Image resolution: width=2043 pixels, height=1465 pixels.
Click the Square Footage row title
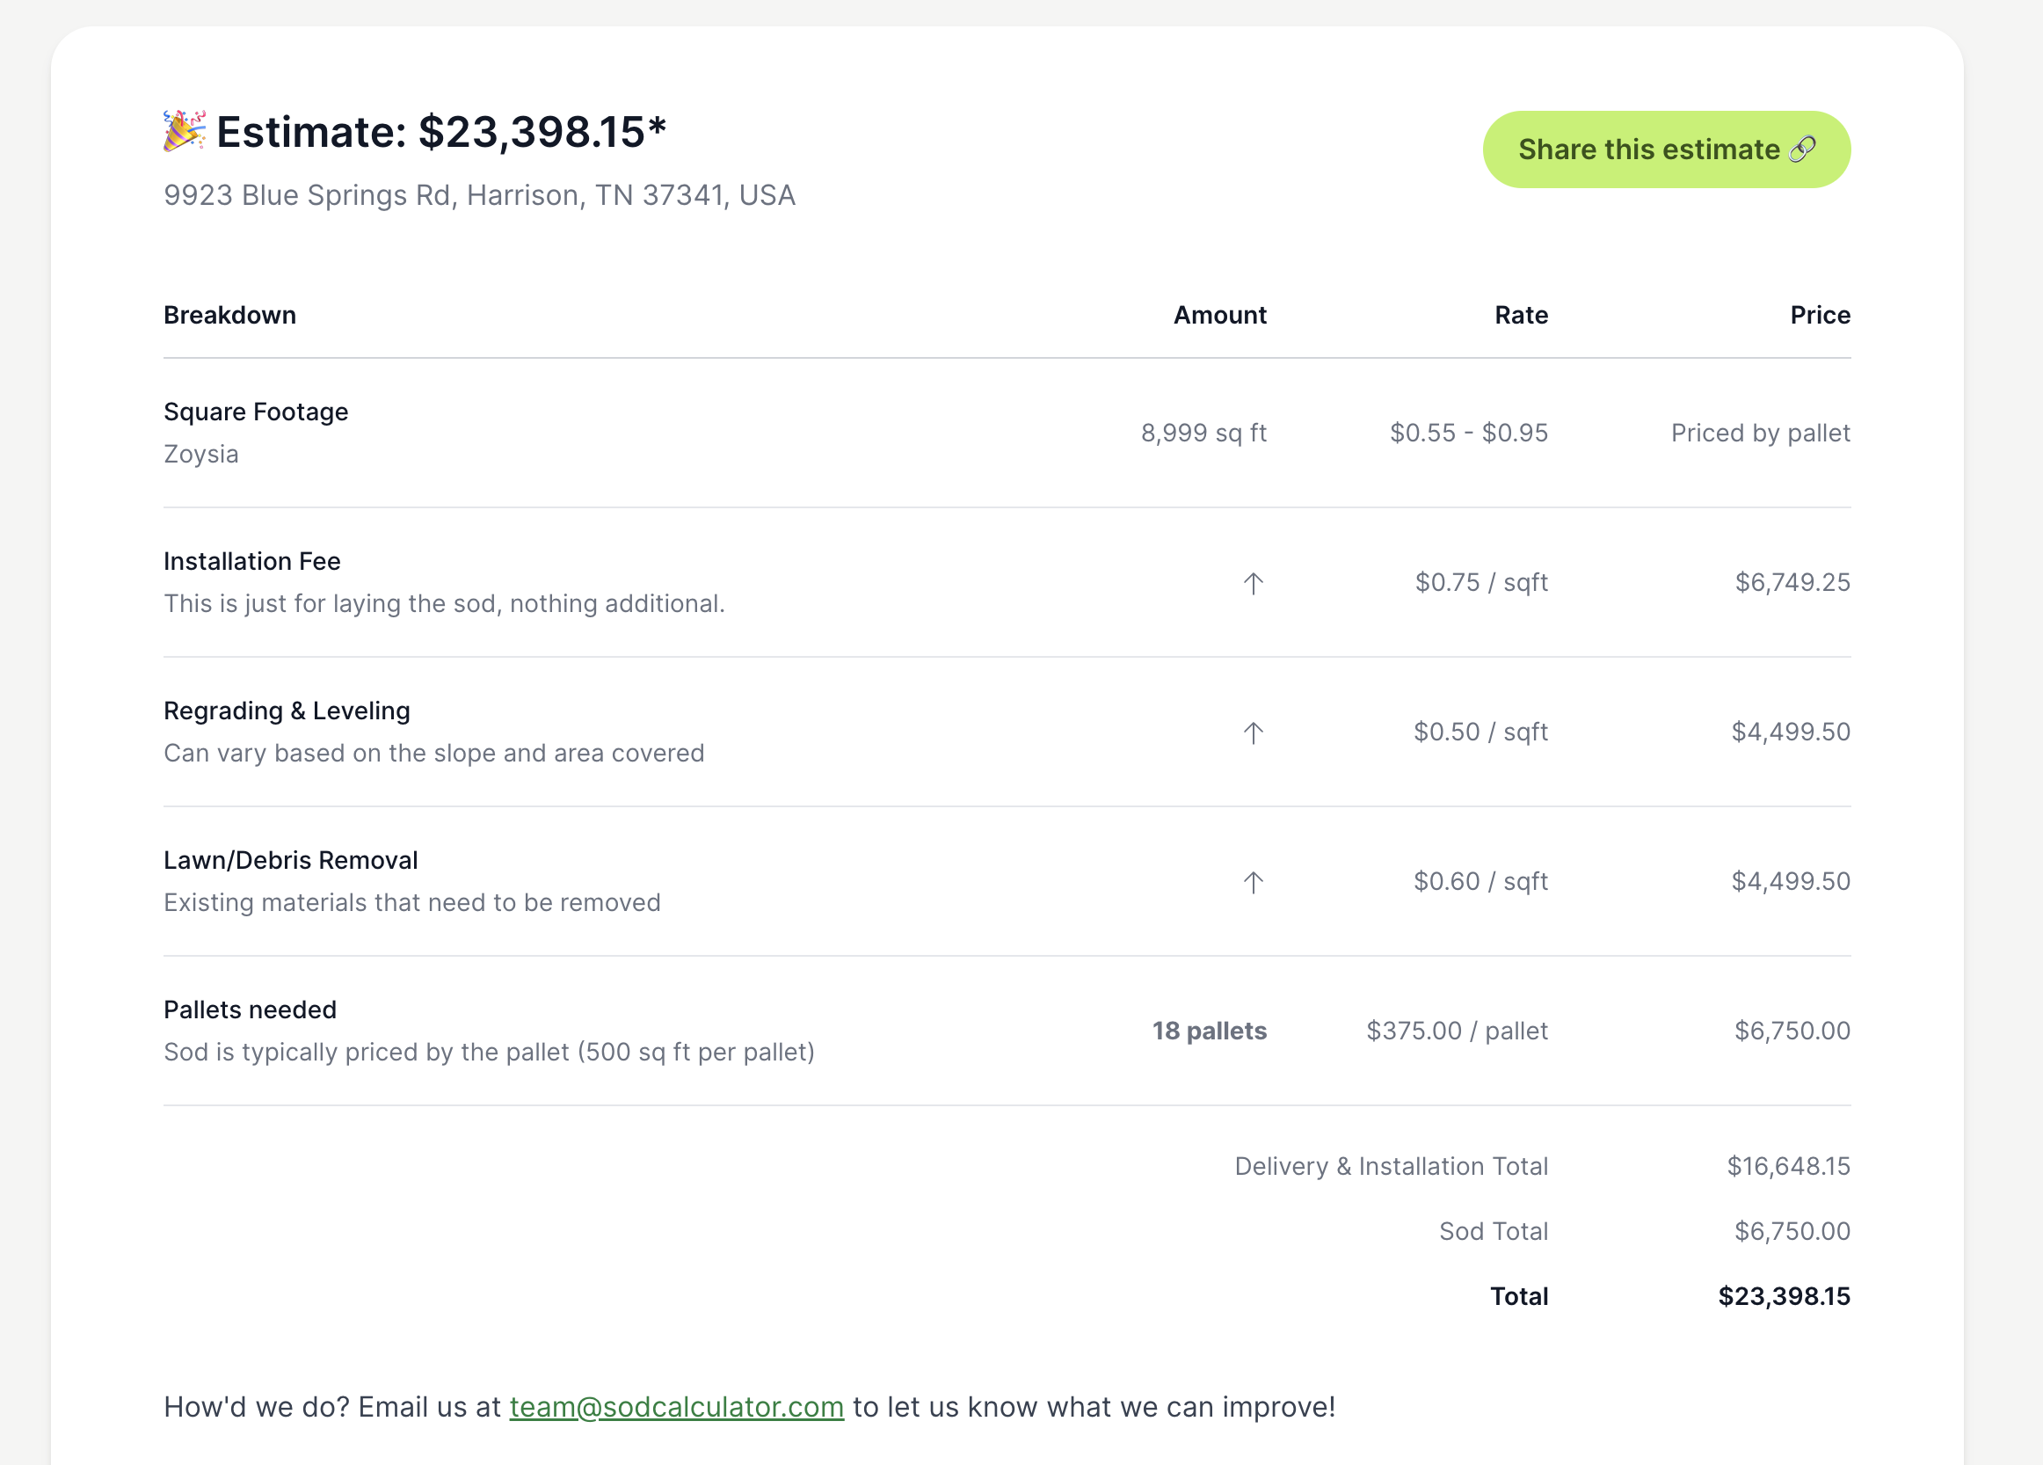256,412
